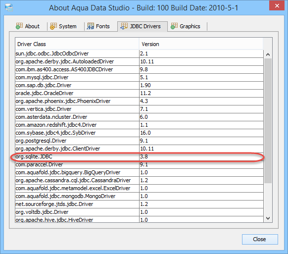Click the vertical scrollbar thumb

pos(268,121)
